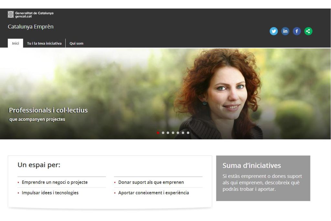331x221 pixels.
Task: Click the LinkedIn icon
Action: [285, 31]
